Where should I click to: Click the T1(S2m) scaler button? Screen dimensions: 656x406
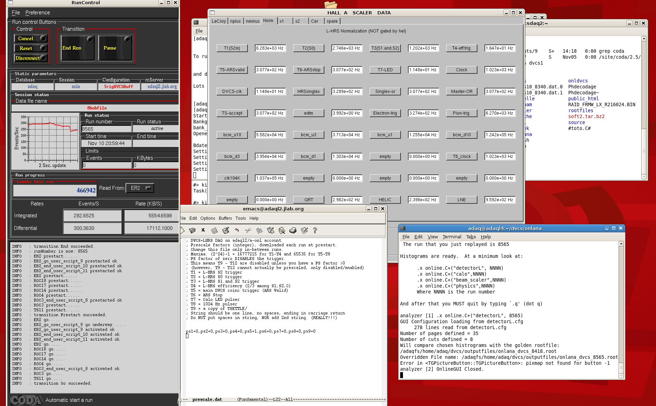232,48
